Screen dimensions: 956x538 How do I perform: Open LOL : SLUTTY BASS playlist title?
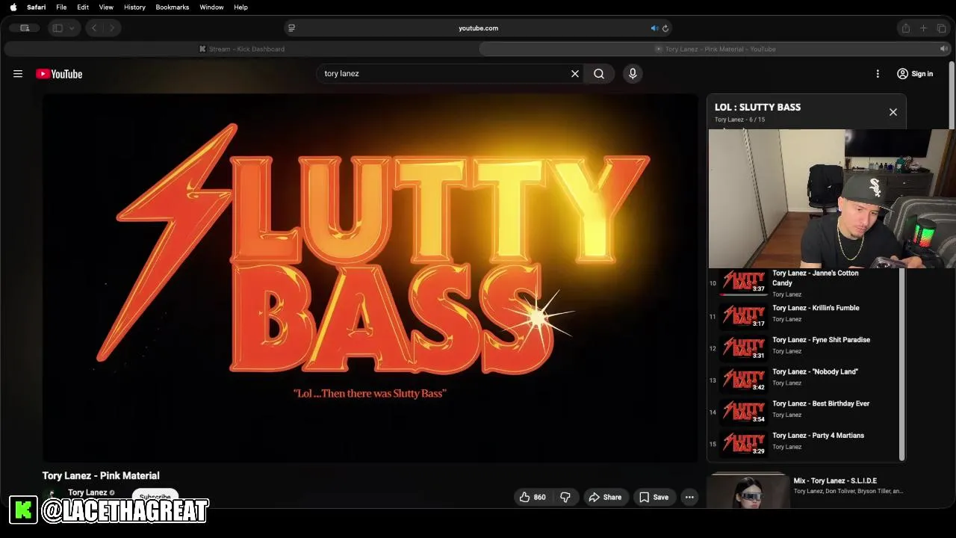[757, 107]
